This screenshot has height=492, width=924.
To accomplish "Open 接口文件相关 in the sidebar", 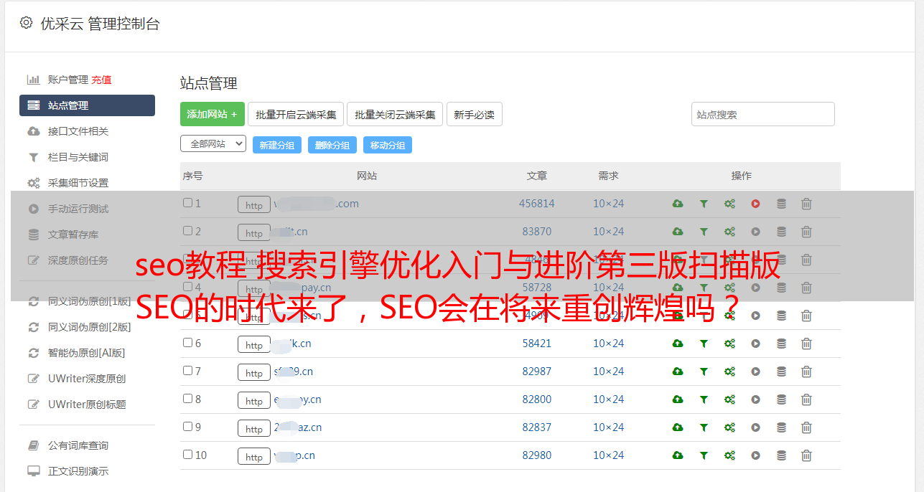I will [x=78, y=131].
